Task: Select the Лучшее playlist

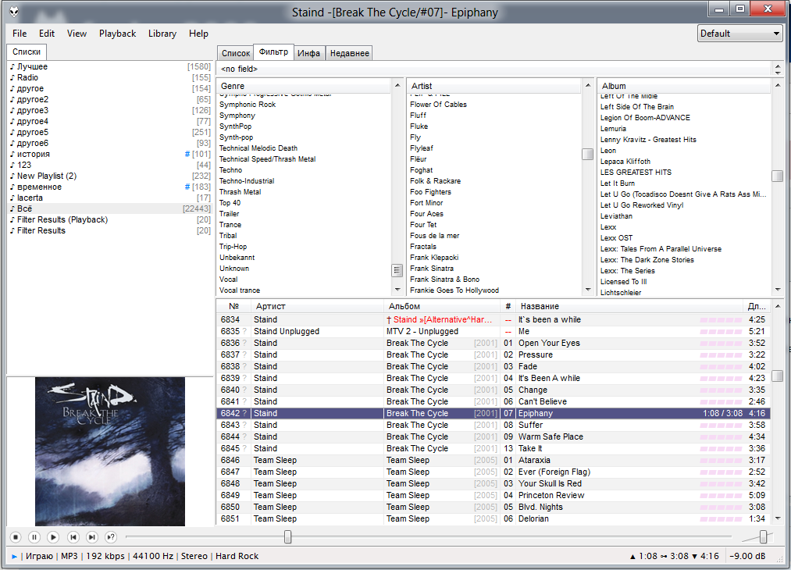Action: click(32, 66)
